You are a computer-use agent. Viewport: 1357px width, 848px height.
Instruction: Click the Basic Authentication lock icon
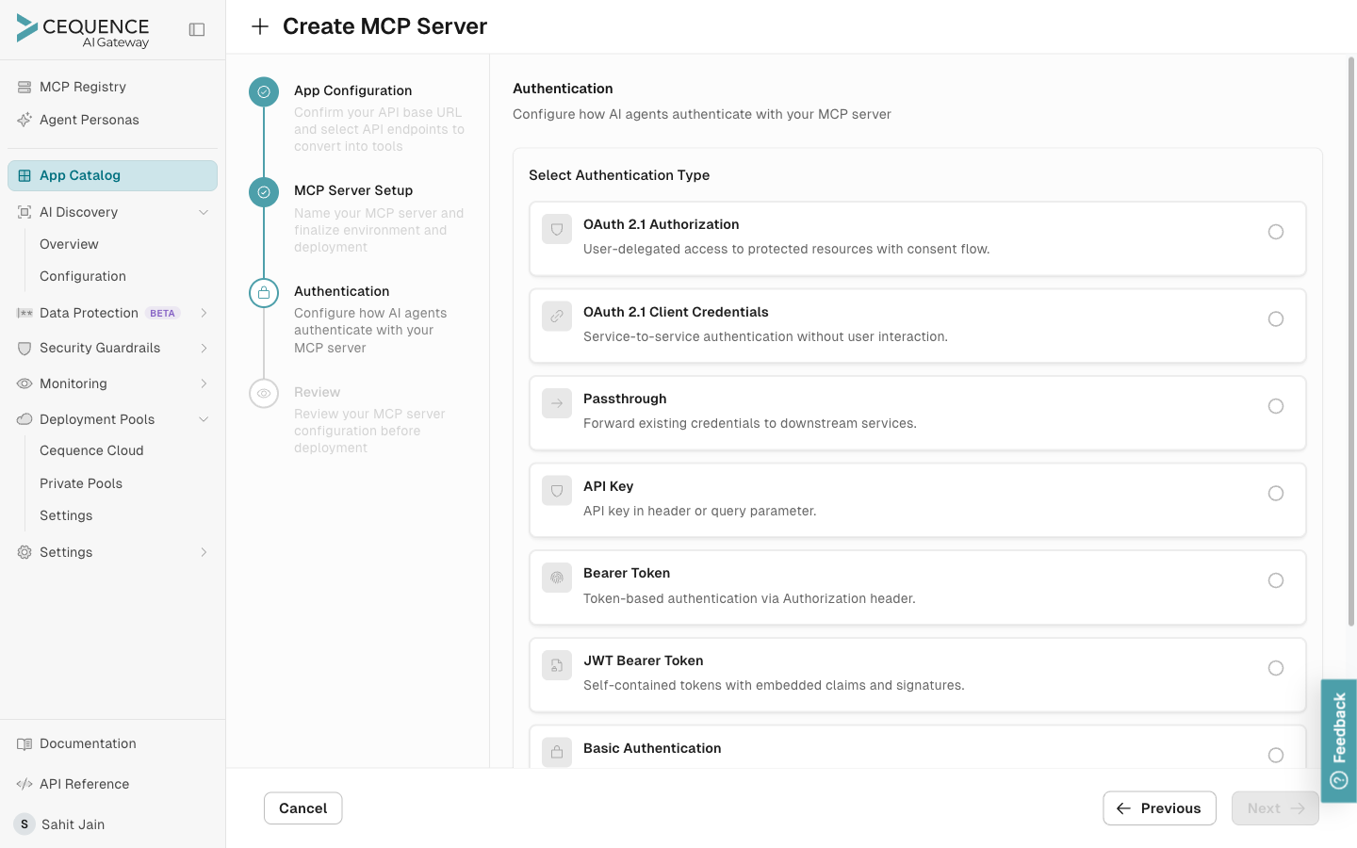557,752
